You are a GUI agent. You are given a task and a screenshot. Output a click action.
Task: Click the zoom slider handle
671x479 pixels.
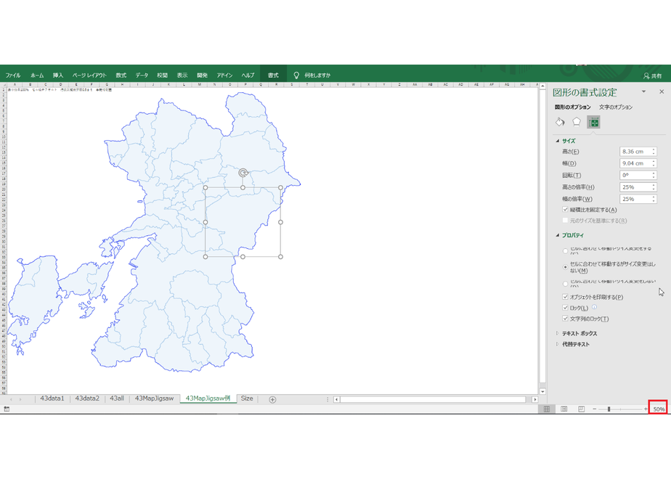click(x=609, y=409)
